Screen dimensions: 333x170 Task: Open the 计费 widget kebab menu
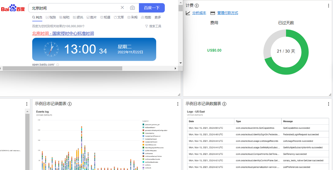click(329, 5)
